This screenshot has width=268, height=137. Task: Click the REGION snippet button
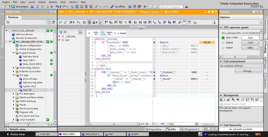pyautogui.click(x=123, y=34)
